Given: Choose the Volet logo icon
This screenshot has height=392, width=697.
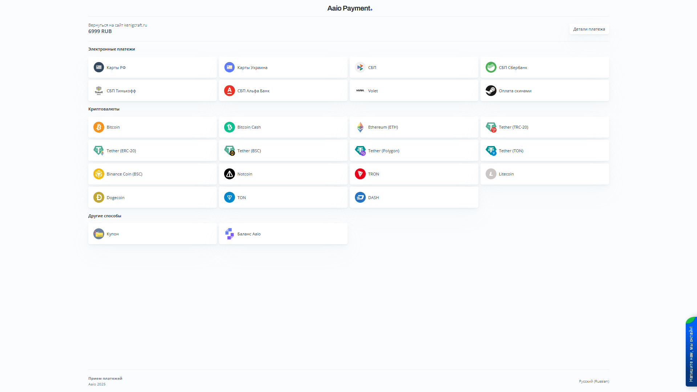Looking at the screenshot, I should [x=360, y=90].
